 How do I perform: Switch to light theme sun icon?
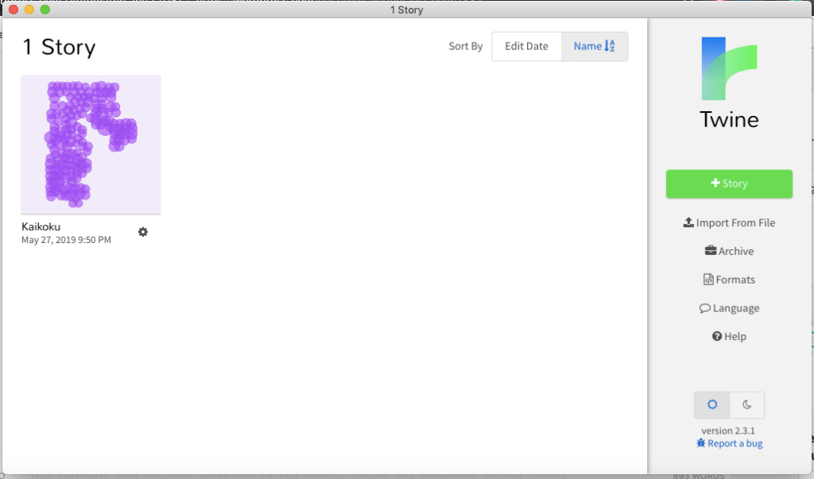click(x=712, y=405)
